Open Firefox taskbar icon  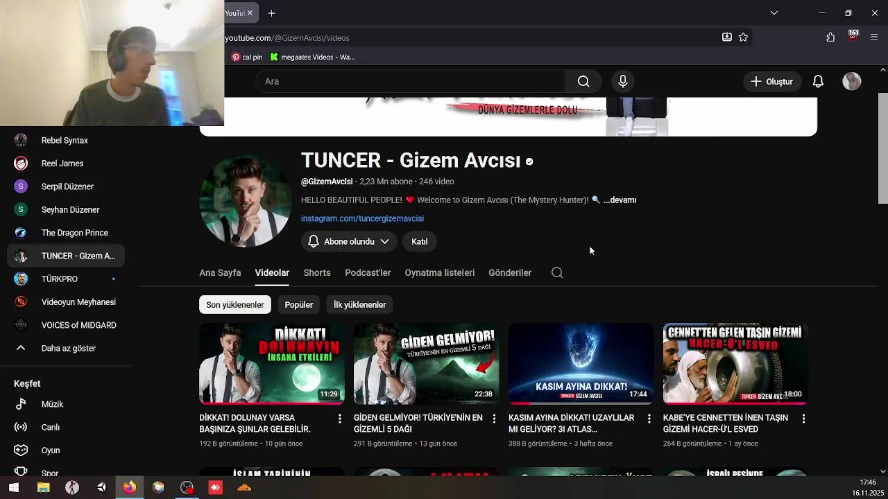pos(129,488)
